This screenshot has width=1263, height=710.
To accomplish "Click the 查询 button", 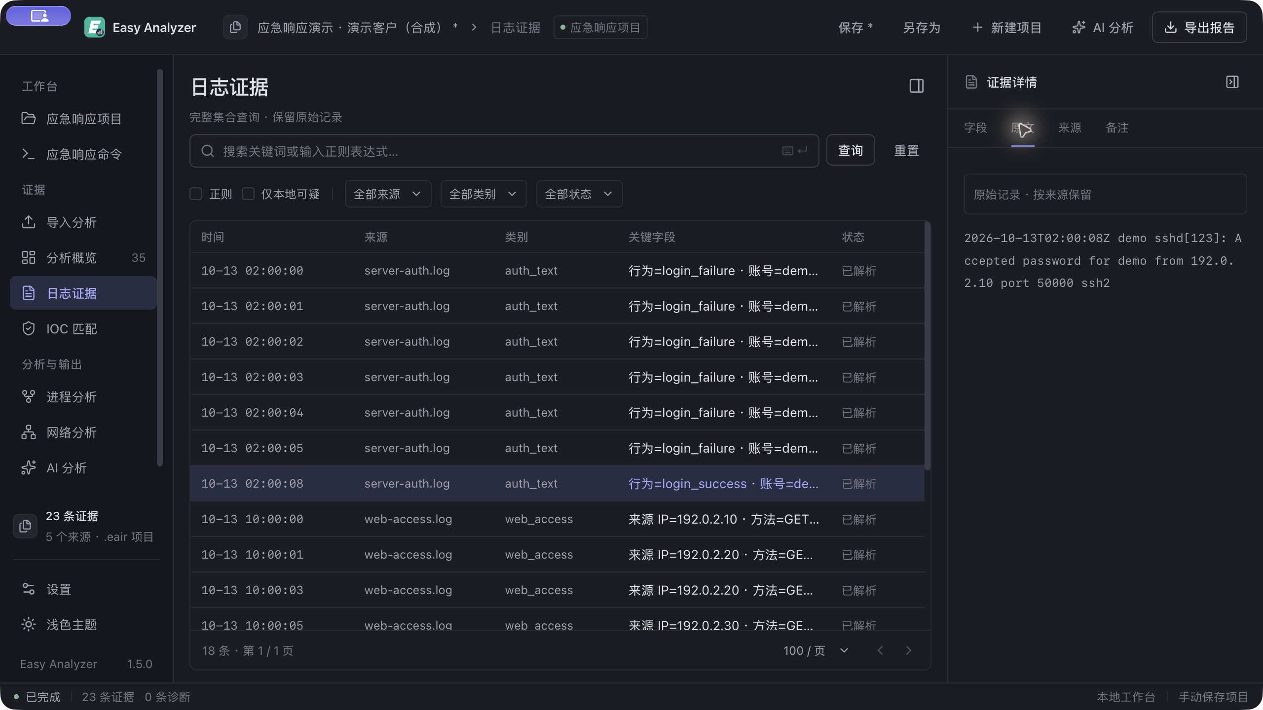I will point(851,150).
